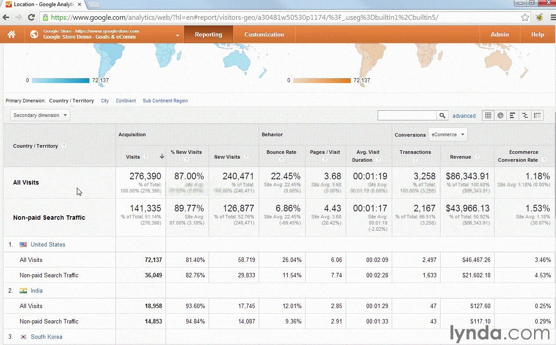
Task: Click the help icon under % New Visits
Action: pyautogui.click(x=186, y=160)
